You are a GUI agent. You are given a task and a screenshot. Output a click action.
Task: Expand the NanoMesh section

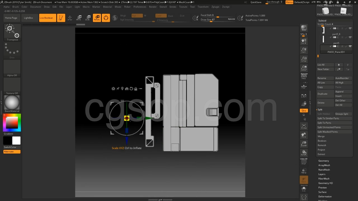(x=324, y=170)
